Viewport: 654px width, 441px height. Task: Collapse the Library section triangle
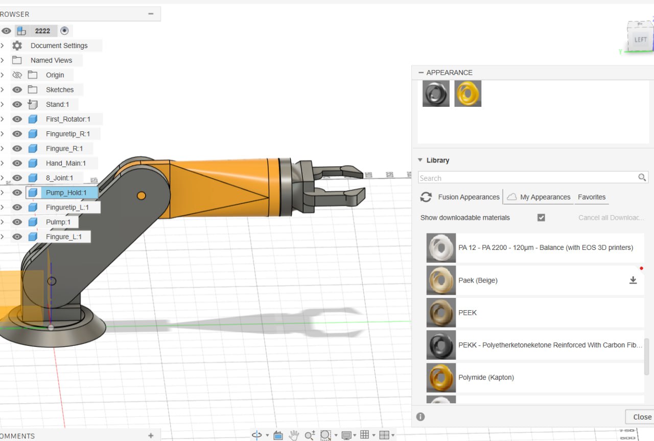pyautogui.click(x=420, y=160)
